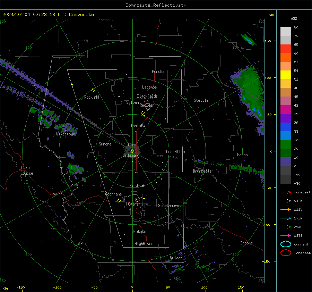Click the green 31JP arrow in legend
The width and height of the screenshot is (312, 292).
pyautogui.click(x=286, y=227)
